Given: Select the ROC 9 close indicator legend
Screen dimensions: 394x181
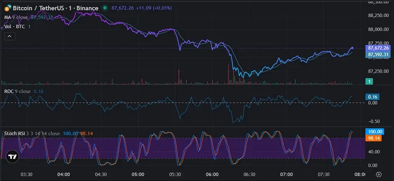Looking at the screenshot, I should click(x=17, y=91).
